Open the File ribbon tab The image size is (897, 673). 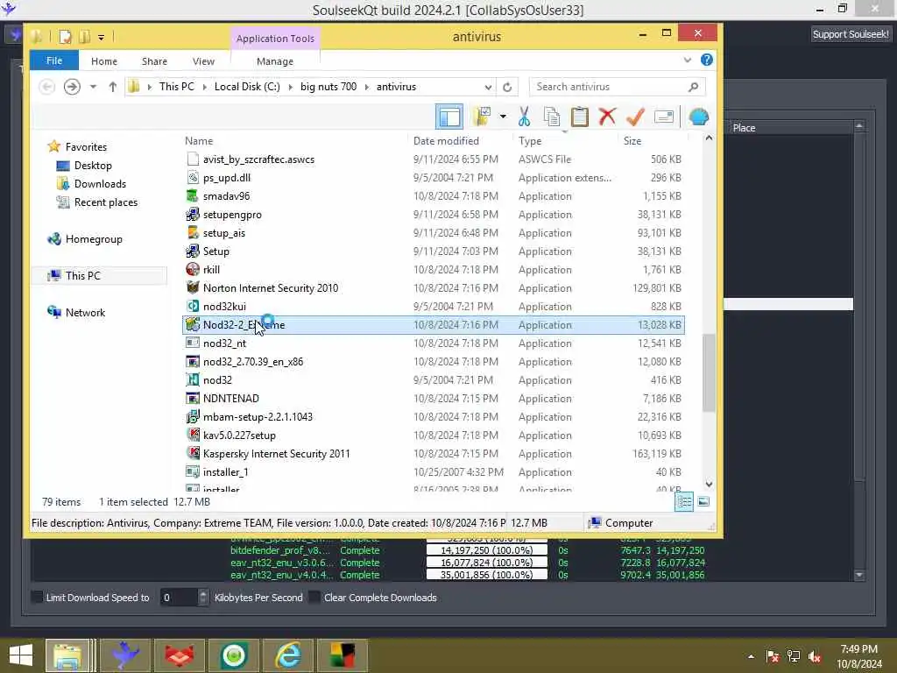(54, 60)
